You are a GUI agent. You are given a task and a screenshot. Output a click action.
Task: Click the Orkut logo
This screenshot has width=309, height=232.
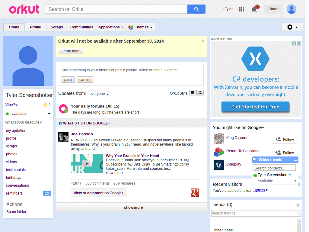point(24,9)
